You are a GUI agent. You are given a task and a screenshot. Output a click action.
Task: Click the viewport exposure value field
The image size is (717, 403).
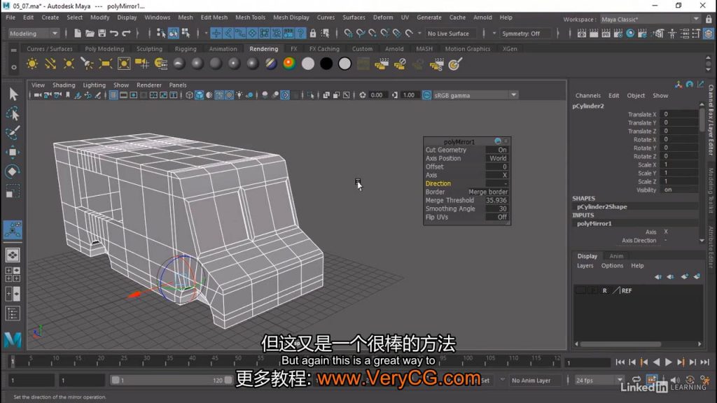pos(377,95)
